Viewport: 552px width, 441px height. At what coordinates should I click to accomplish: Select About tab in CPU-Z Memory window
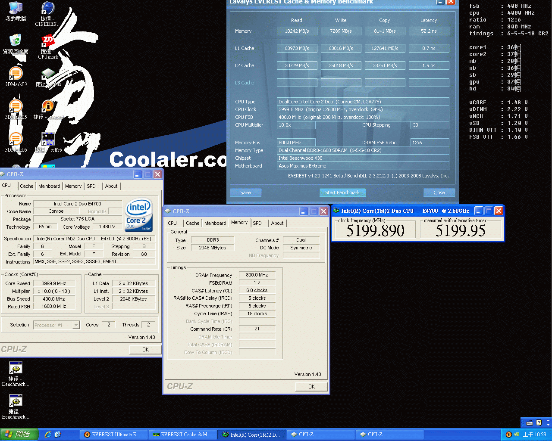(277, 223)
